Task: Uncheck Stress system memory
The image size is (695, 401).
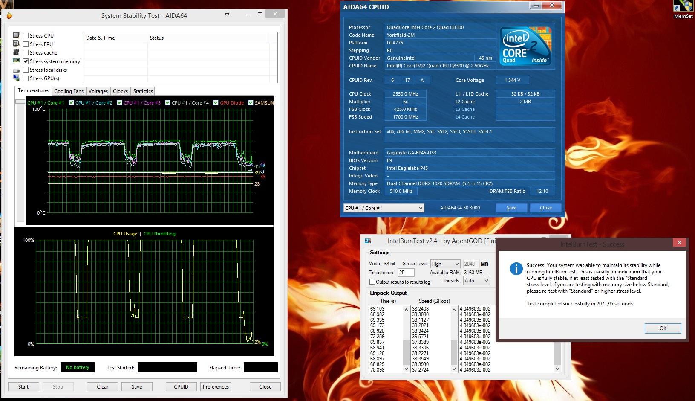Action: tap(26, 61)
